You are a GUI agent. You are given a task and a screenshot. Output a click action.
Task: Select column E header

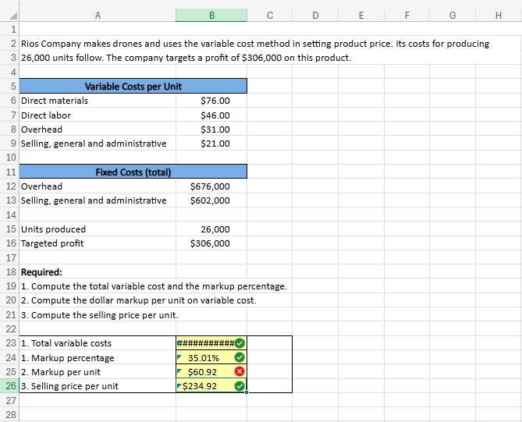point(361,16)
